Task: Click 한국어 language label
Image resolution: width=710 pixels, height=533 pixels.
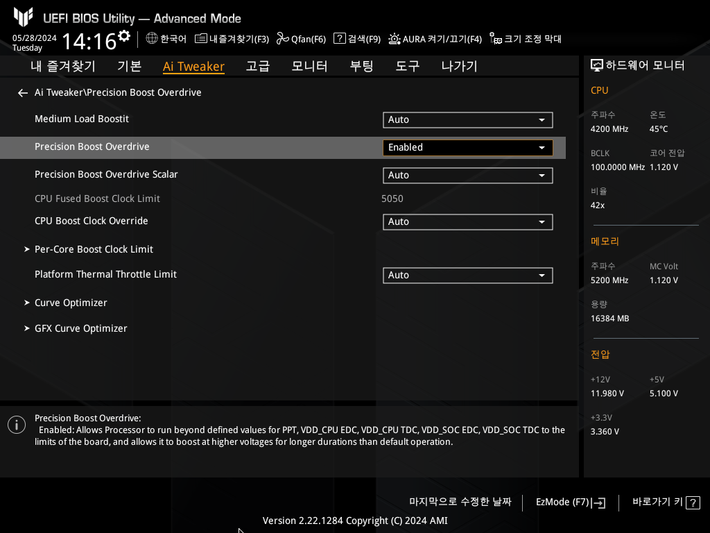Action: [x=173, y=39]
